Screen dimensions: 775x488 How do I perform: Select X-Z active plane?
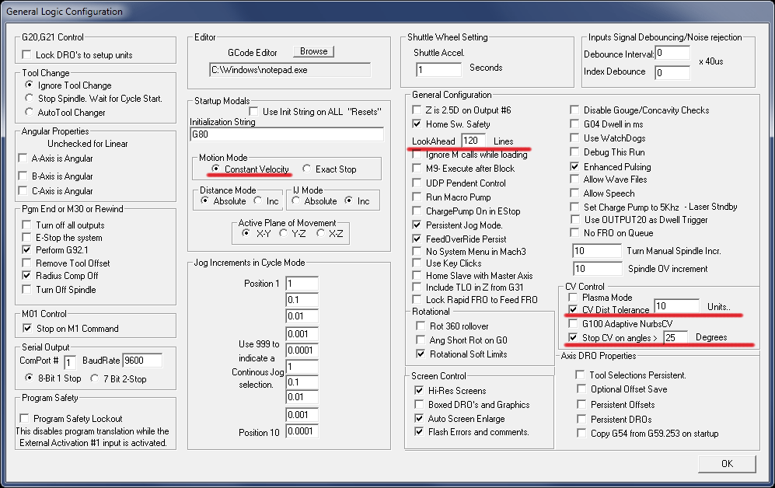(321, 232)
